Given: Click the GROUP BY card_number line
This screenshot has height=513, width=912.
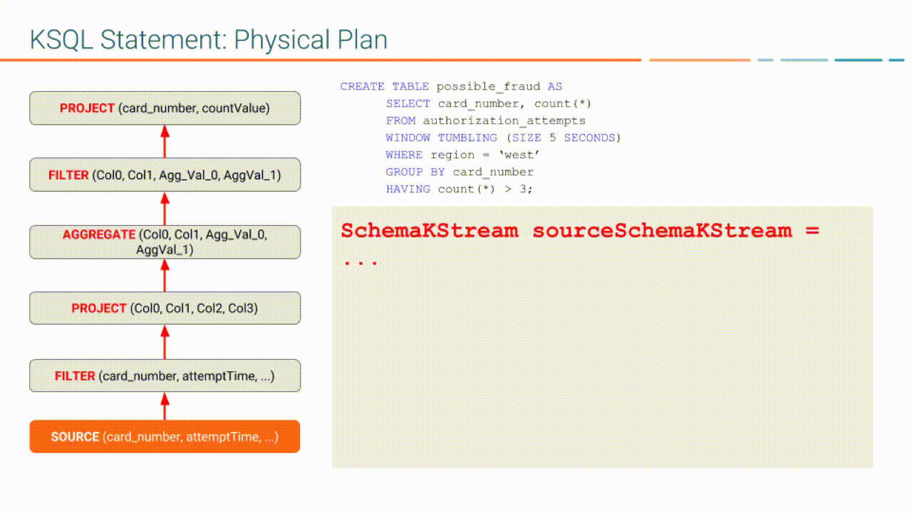Looking at the screenshot, I should pyautogui.click(x=460, y=172).
